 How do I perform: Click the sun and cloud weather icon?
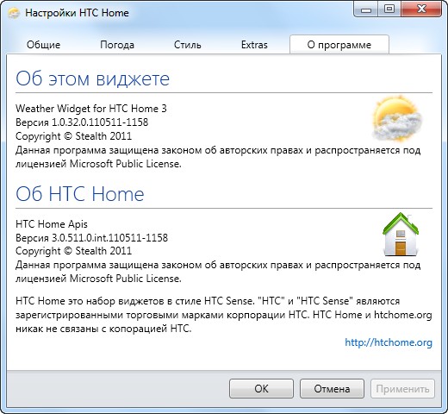(x=397, y=118)
